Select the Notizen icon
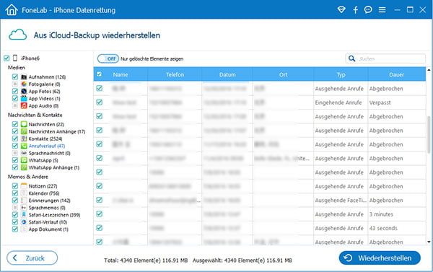Image resolution: width=433 pixels, height=272 pixels. click(24, 186)
